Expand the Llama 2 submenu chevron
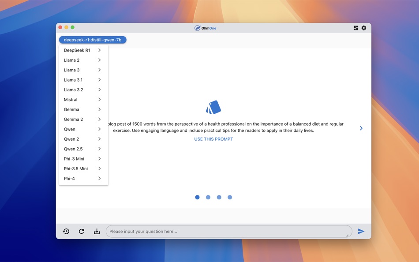This screenshot has height=262, width=419. (x=99, y=60)
